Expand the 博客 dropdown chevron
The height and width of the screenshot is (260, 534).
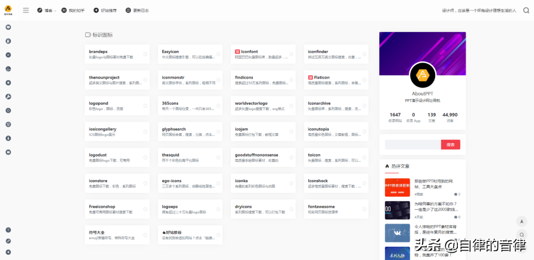[x=55, y=11]
